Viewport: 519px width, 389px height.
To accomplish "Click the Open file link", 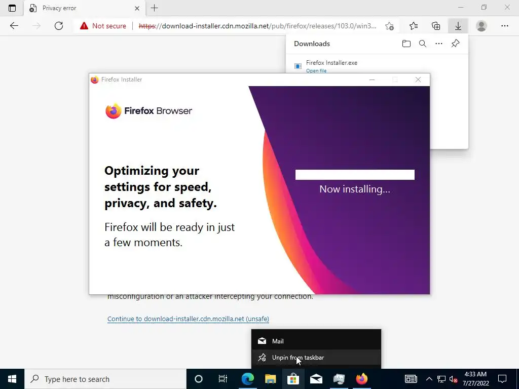I will click(x=316, y=71).
